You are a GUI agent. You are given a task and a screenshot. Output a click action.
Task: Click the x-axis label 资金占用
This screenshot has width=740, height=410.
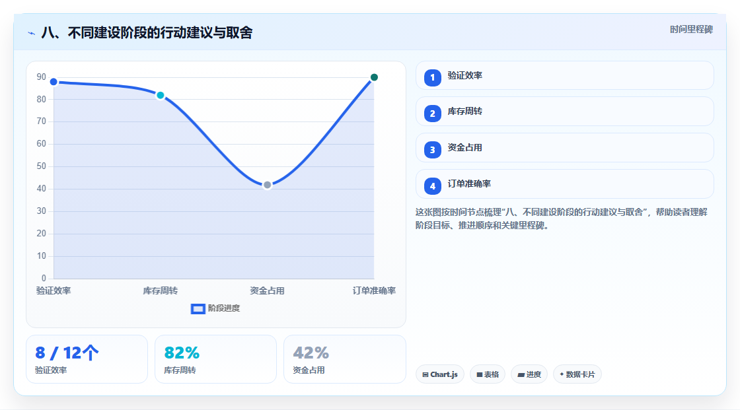[267, 290]
